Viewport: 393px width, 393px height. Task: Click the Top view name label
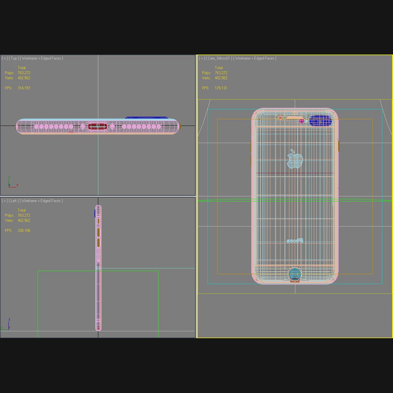click(13, 58)
